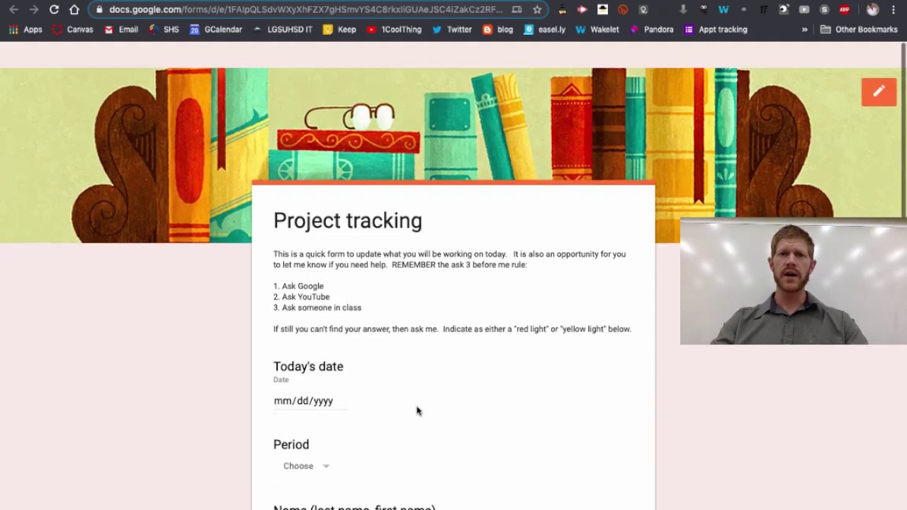The width and height of the screenshot is (907, 510).
Task: Click the gray S circle extension icon
Action: tap(824, 9)
